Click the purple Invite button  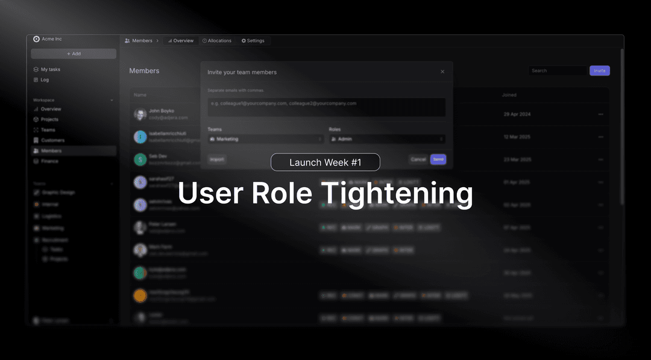pyautogui.click(x=599, y=71)
